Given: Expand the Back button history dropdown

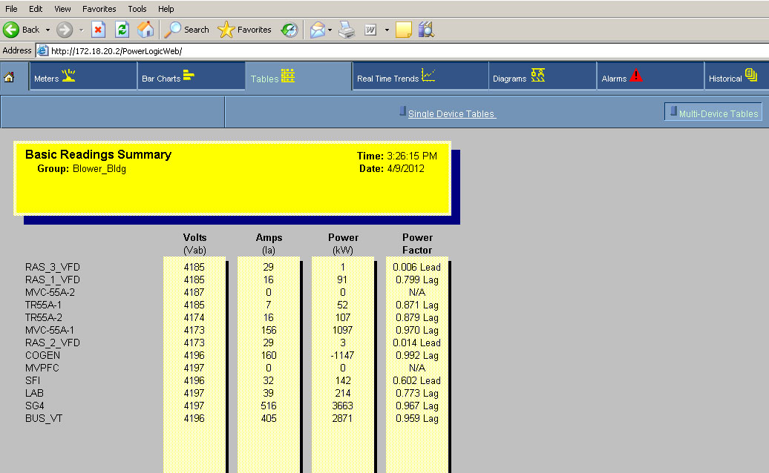Looking at the screenshot, I should point(48,30).
